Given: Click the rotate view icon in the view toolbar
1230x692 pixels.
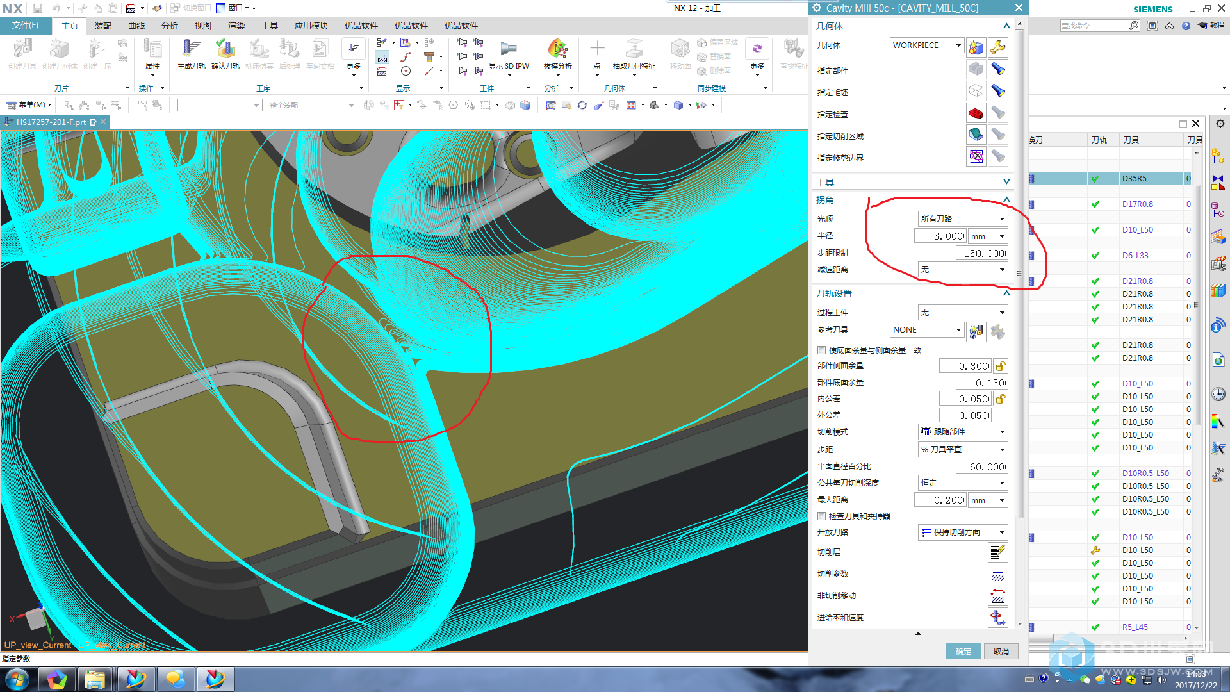Looking at the screenshot, I should click(582, 105).
